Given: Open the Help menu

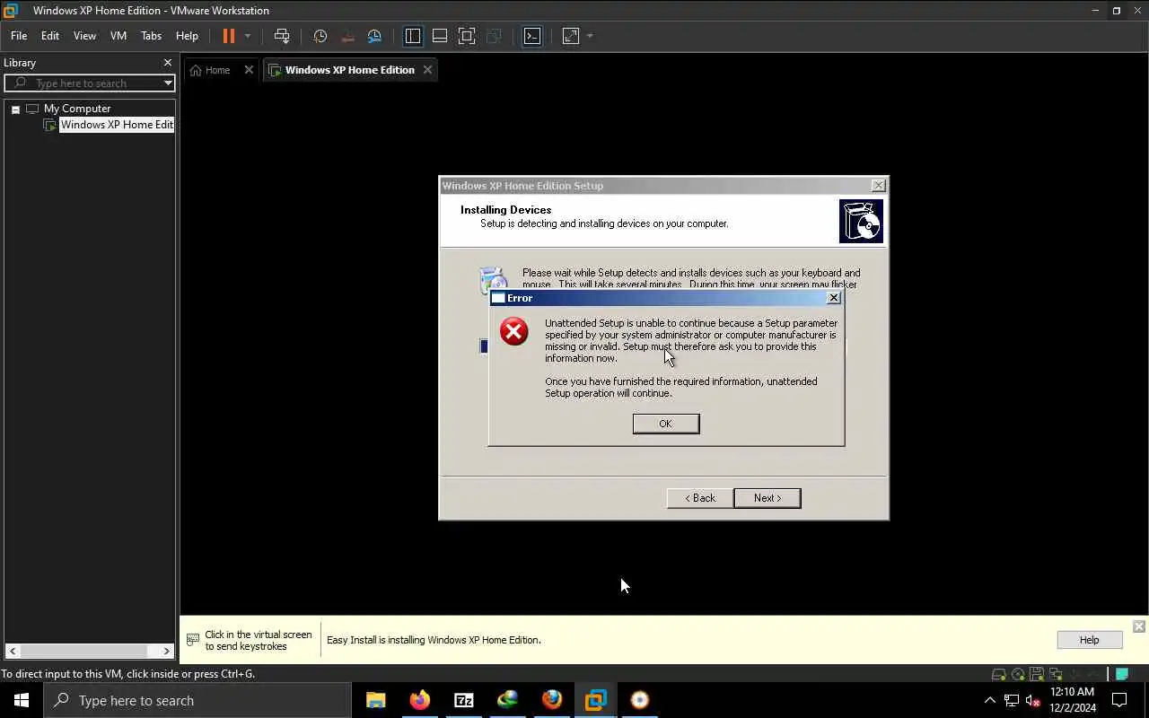Looking at the screenshot, I should [187, 36].
